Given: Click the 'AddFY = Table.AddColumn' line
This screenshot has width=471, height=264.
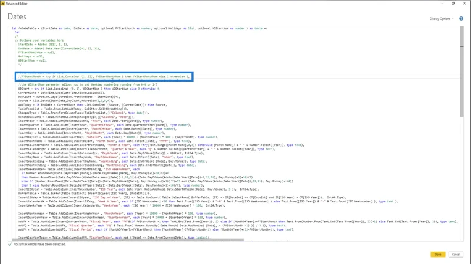Looking at the screenshot, I should click(x=238, y=222).
